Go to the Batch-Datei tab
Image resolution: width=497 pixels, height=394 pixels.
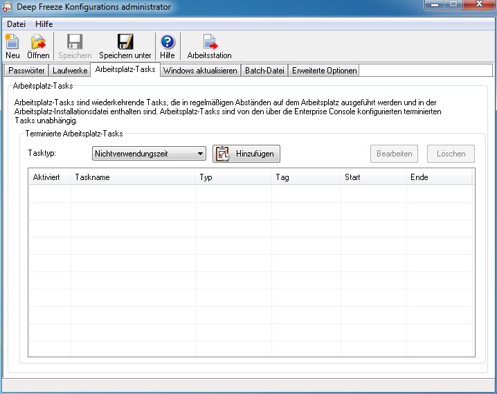click(264, 71)
